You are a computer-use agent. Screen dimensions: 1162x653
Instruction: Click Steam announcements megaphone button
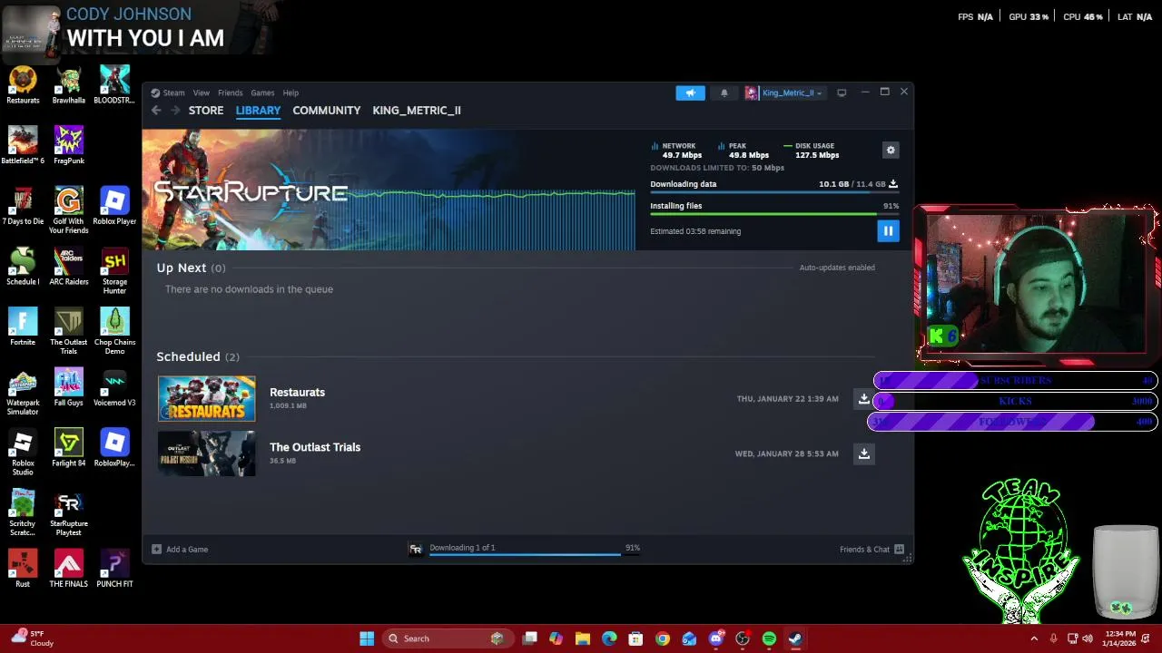(x=690, y=93)
